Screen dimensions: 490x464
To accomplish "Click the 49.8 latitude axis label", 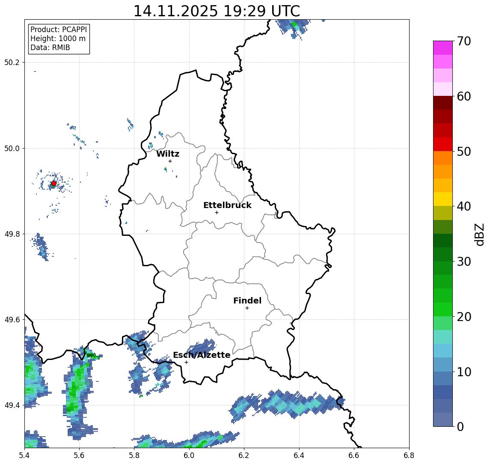I will tap(12, 234).
